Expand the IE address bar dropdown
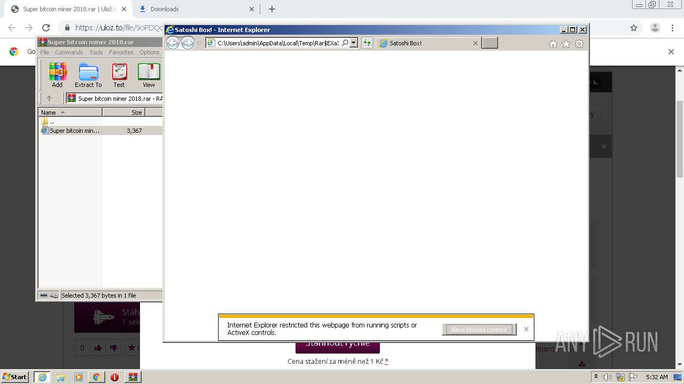 pos(354,43)
